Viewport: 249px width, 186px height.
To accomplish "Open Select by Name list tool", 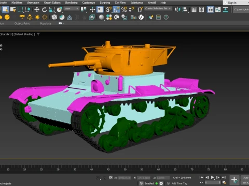I will 13,9.
